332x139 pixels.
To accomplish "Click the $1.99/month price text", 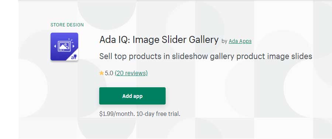I will point(117,114).
